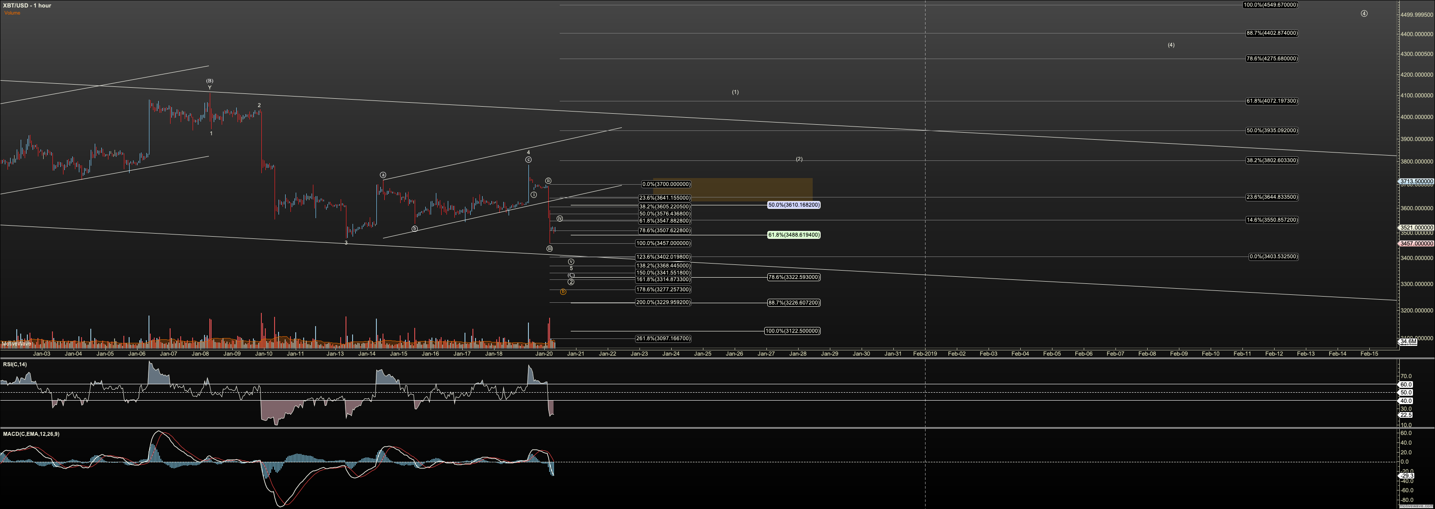Select the 78.6%(4275.680000) level label
This screenshot has width=1435, height=509.
tap(1272, 59)
